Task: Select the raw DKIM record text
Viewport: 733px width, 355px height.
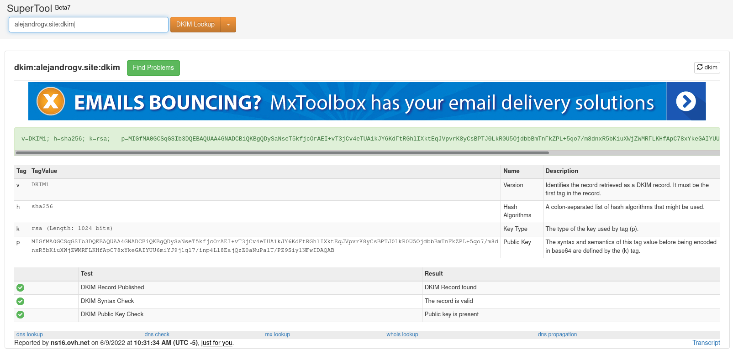Action: 370,139
